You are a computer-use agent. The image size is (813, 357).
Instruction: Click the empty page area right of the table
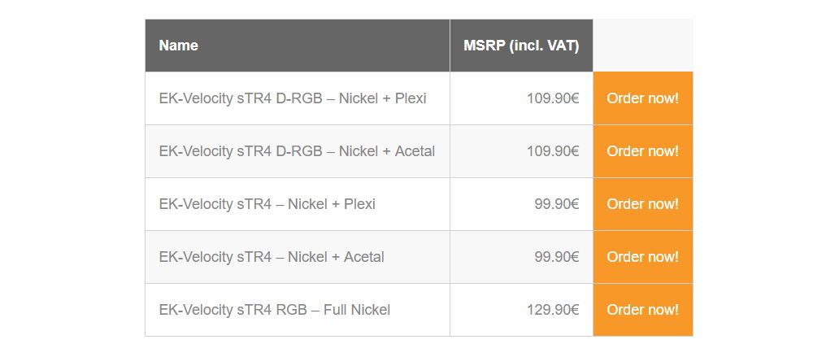[752, 179]
